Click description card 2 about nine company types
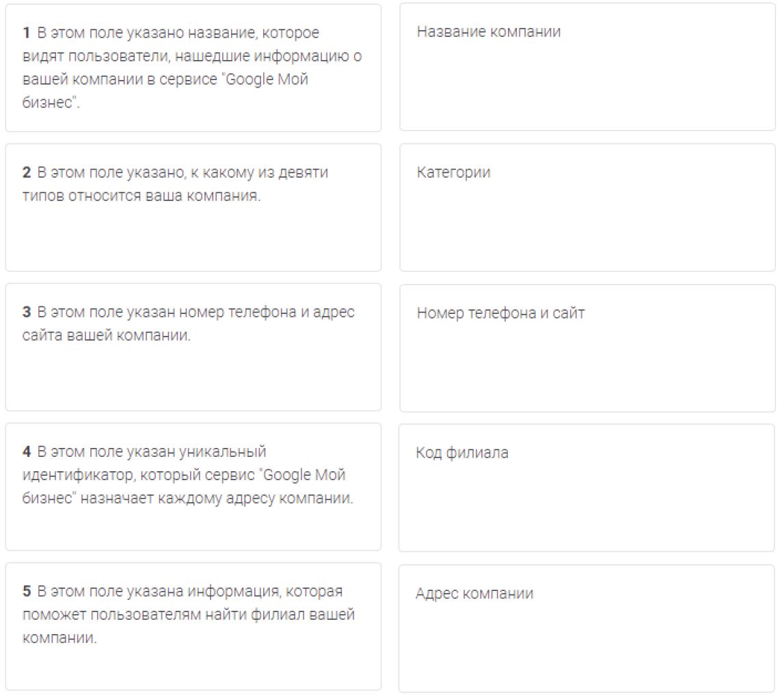 click(x=193, y=208)
